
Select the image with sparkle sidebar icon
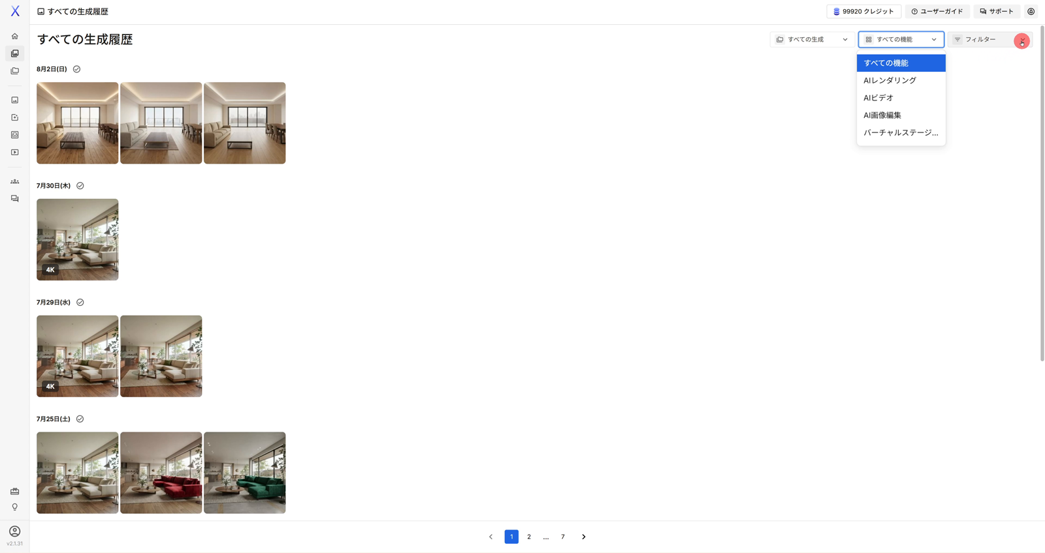pyautogui.click(x=14, y=117)
